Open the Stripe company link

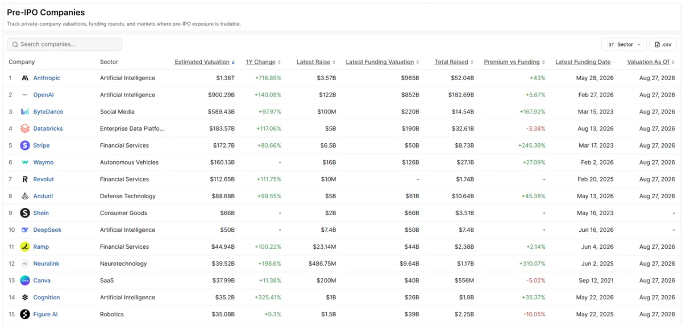tap(41, 145)
